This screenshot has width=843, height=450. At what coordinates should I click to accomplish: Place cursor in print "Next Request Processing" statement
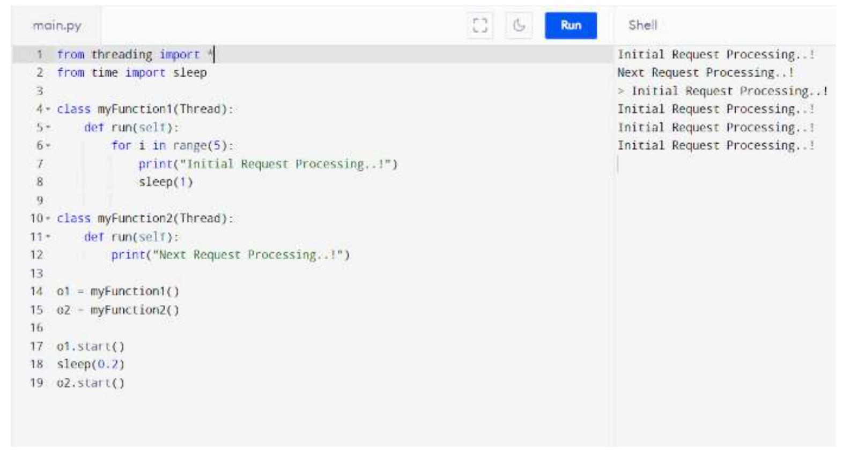point(230,255)
